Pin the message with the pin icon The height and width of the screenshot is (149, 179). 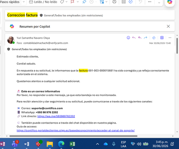(x=84, y=2)
